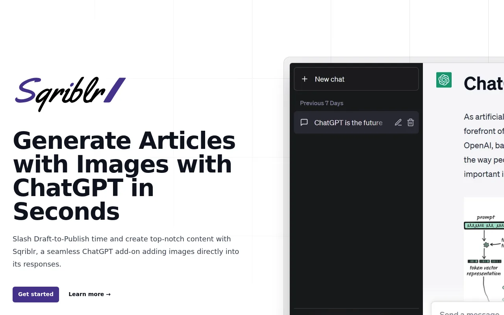Open the Learn more link
This screenshot has width=504, height=315.
pos(89,294)
